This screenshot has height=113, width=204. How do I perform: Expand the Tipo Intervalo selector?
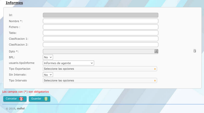point(100,80)
